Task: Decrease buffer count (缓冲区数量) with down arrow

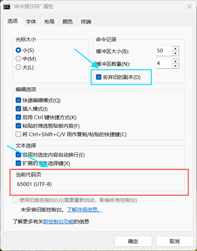Action: pos(176,66)
